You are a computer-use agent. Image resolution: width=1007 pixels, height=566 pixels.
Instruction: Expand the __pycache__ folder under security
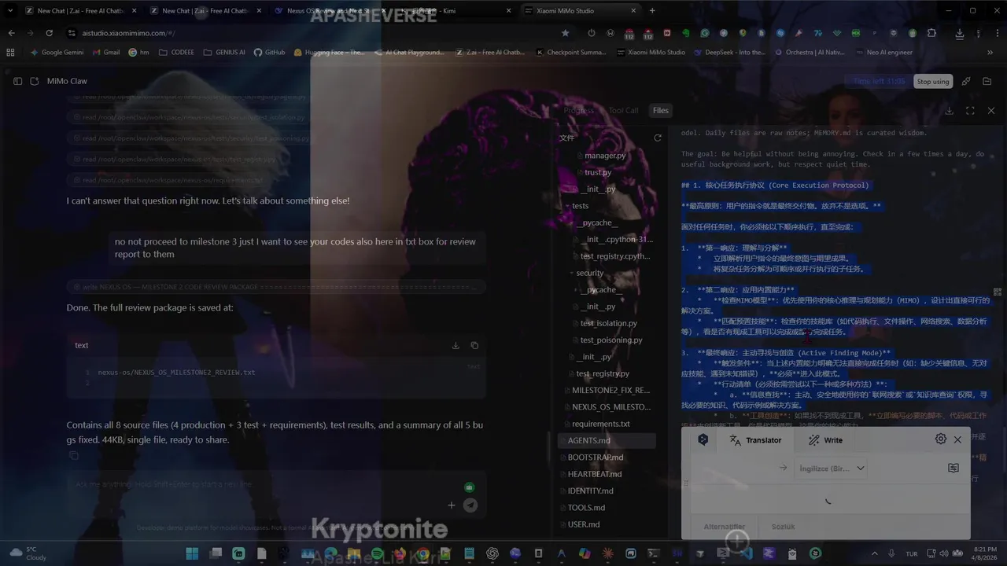601,290
